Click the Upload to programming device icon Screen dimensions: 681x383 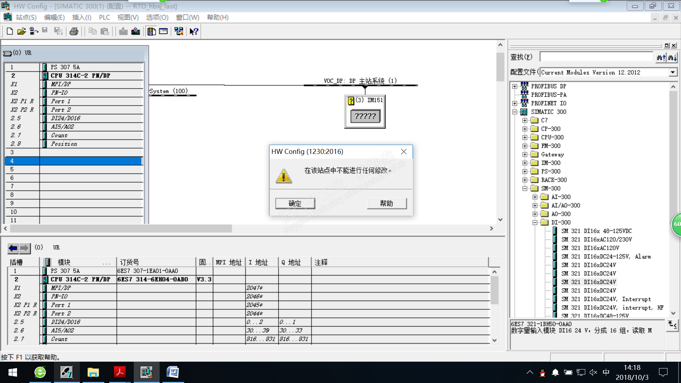pos(135,32)
